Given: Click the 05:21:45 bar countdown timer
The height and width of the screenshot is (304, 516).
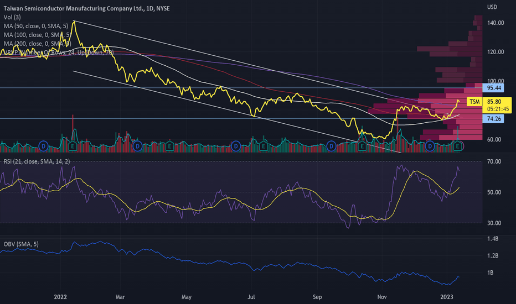Looking at the screenshot, I should click(498, 109).
